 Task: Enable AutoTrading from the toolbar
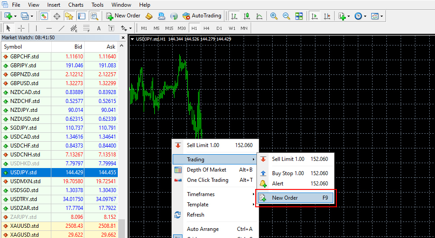[x=202, y=16]
